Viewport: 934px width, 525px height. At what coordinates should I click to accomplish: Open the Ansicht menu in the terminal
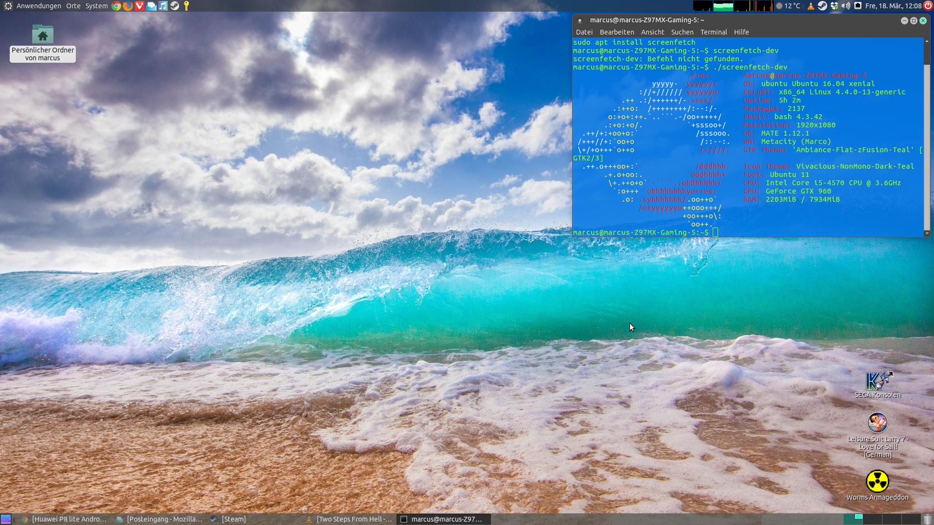point(652,32)
